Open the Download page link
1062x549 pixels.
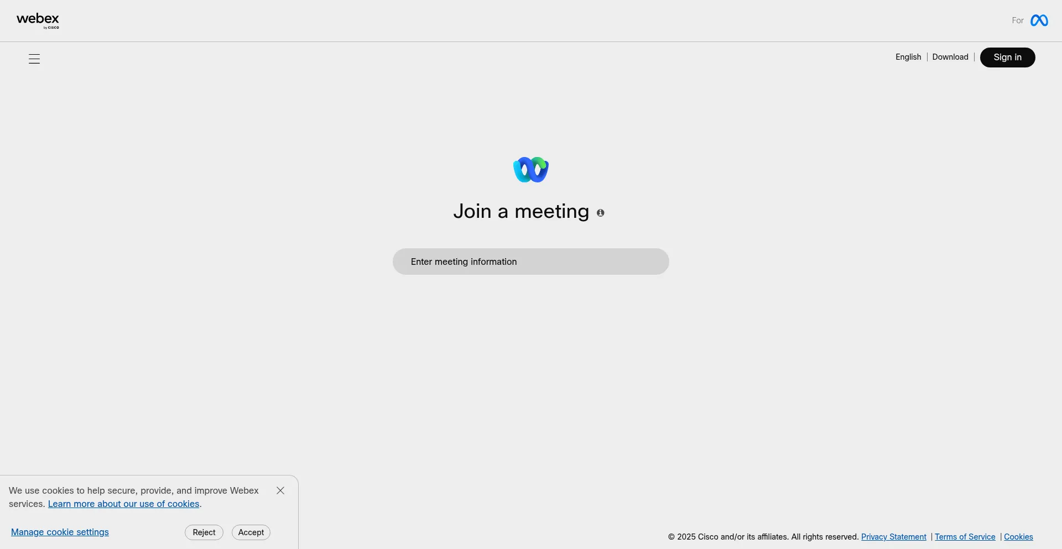point(950,57)
